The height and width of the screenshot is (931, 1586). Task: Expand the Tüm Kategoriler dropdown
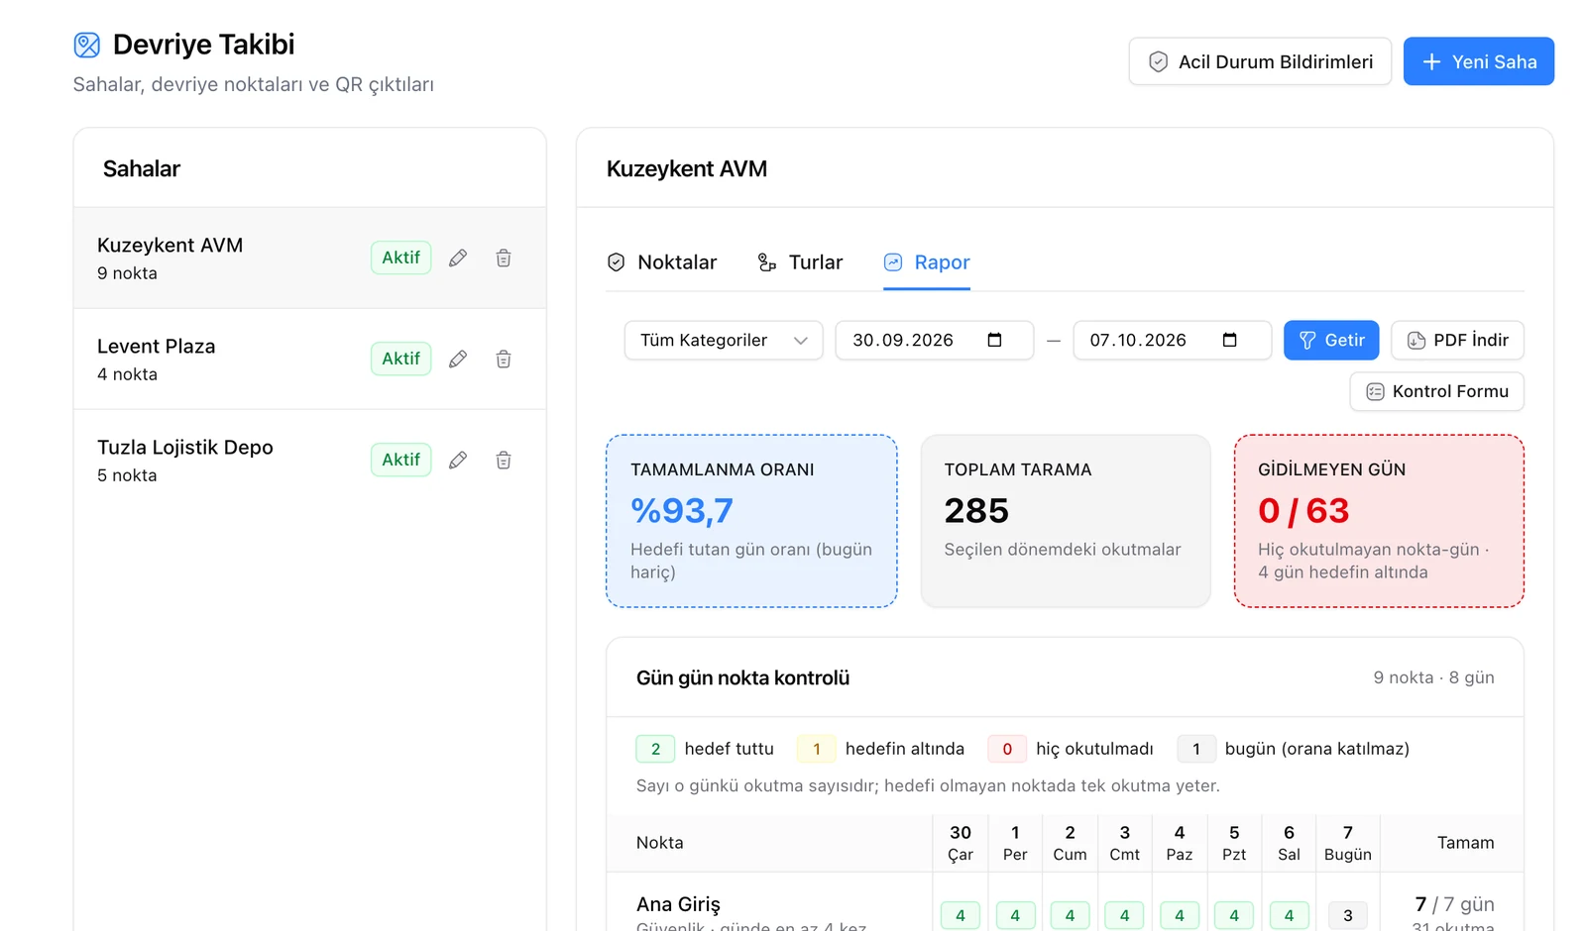[724, 340]
